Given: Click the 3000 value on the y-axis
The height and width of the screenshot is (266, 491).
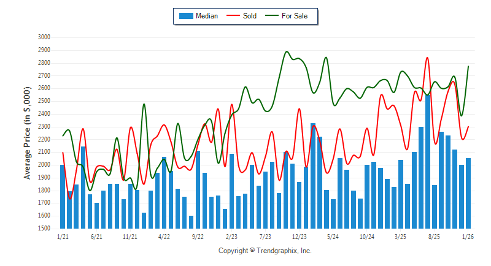Looking at the screenshot, I should point(43,37).
